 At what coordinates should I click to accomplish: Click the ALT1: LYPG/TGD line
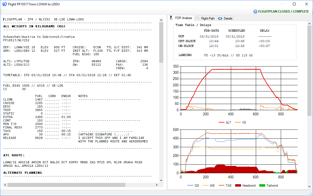point(16,61)
